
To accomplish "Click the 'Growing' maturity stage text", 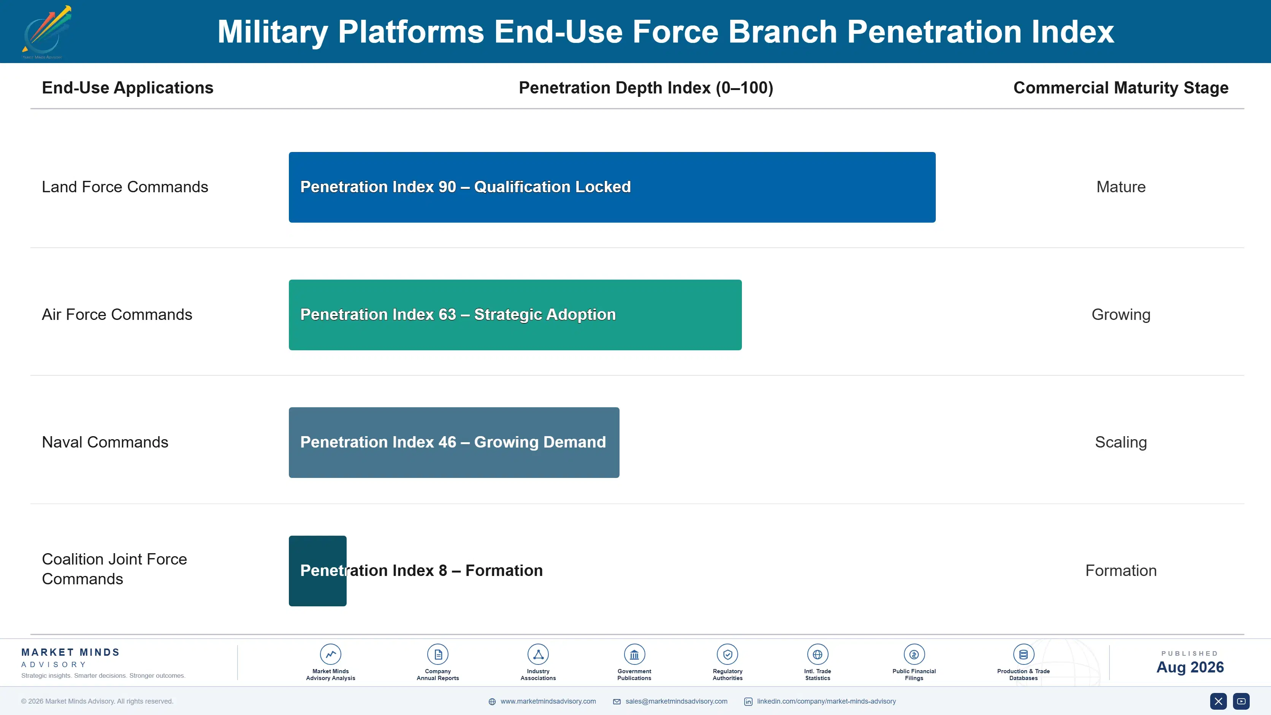I will click(1120, 315).
